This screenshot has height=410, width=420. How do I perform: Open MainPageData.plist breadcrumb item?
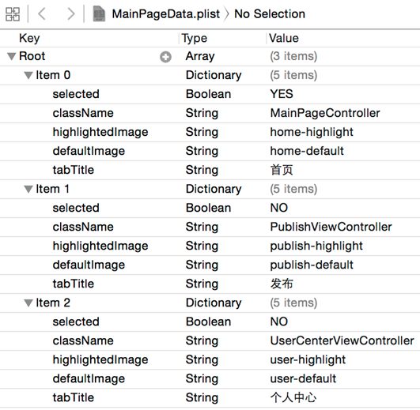[x=166, y=14]
